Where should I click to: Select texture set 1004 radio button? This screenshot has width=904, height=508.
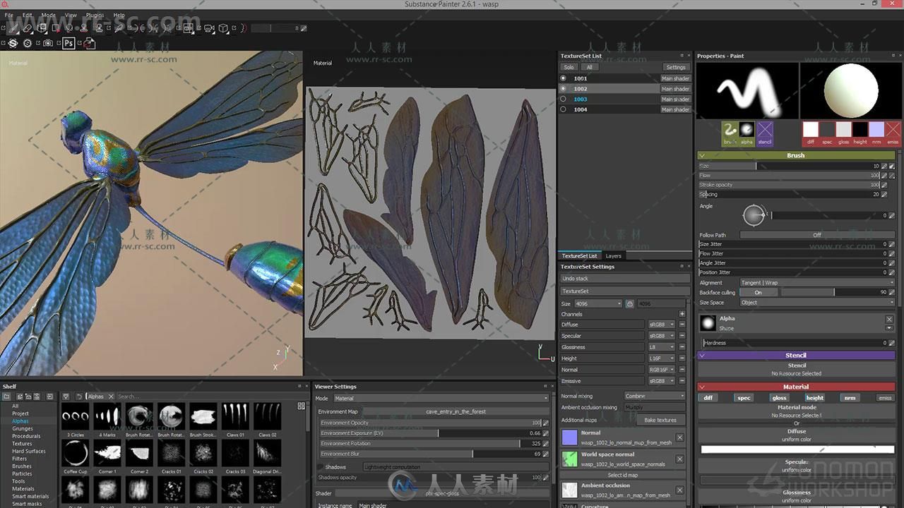pyautogui.click(x=563, y=109)
